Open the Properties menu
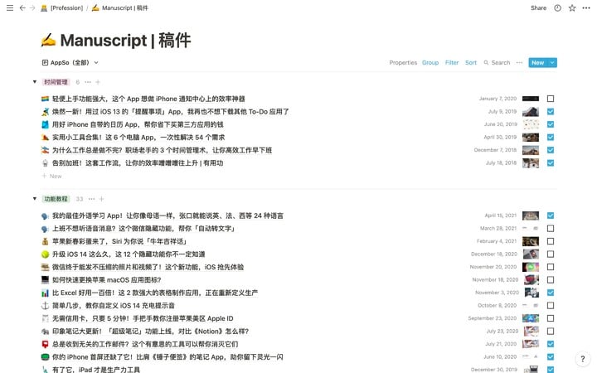The height and width of the screenshot is (373, 597). [x=403, y=63]
